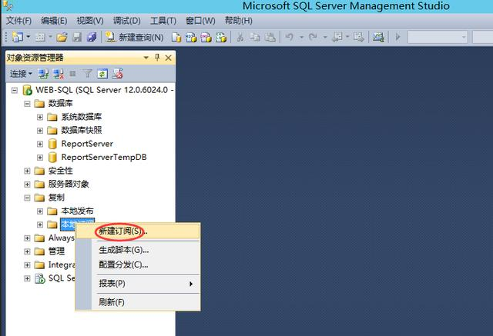Open the 连接 dropdown in Object Explorer
The height and width of the screenshot is (336, 493).
pyautogui.click(x=21, y=74)
